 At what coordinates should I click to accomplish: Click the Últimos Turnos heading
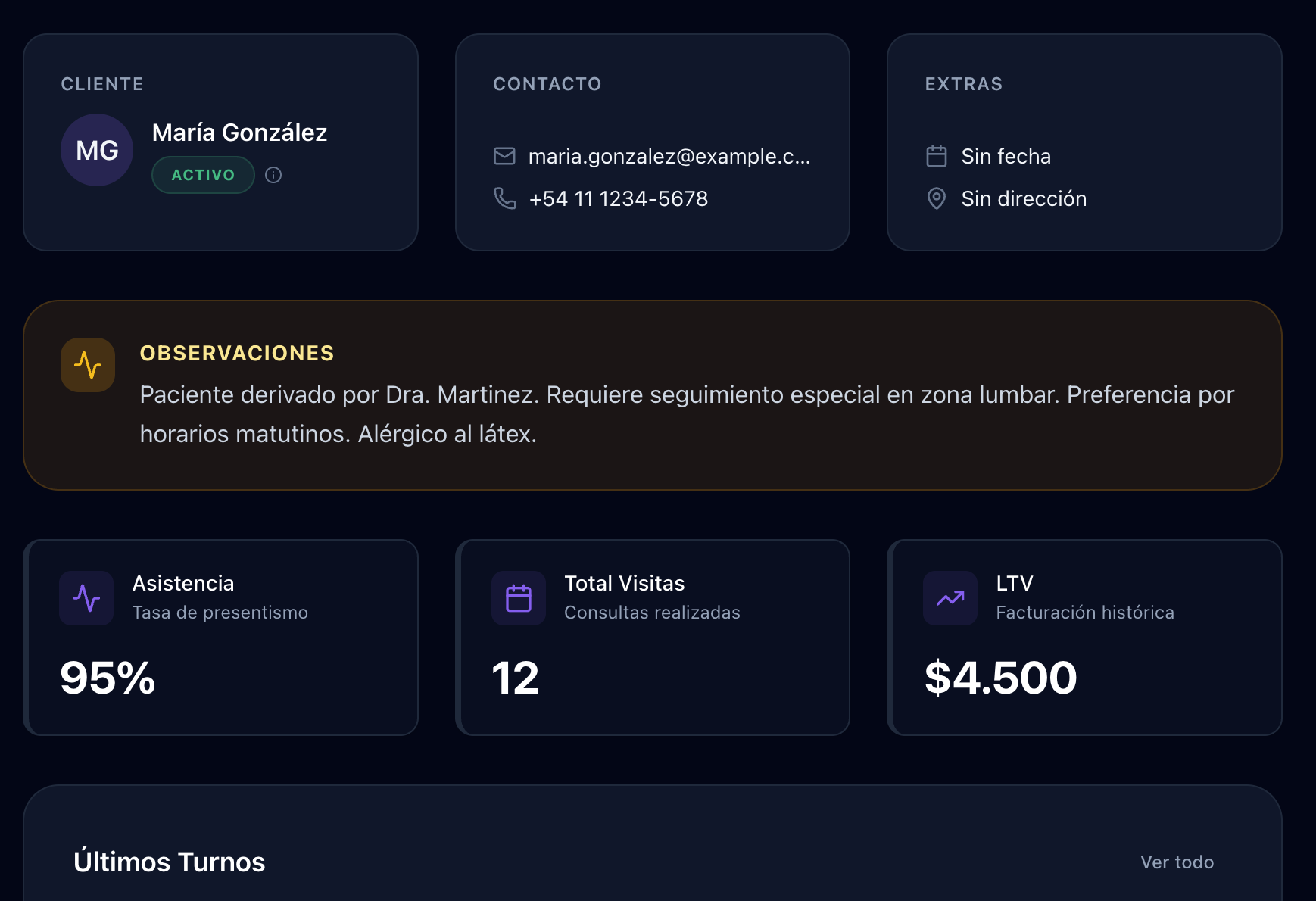(x=170, y=862)
